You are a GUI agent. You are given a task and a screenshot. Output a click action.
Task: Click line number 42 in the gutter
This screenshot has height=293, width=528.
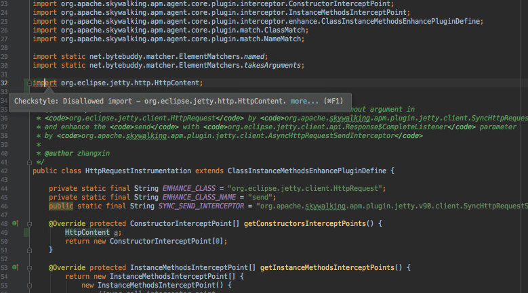(4, 171)
